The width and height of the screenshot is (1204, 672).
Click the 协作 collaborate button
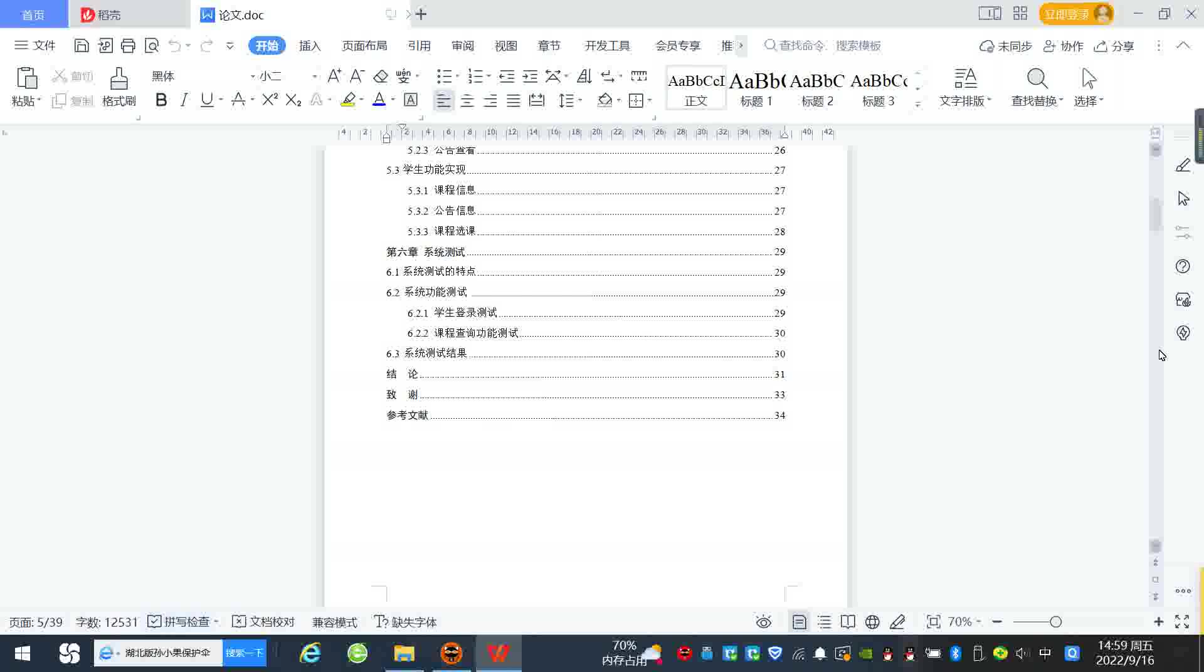point(1064,46)
